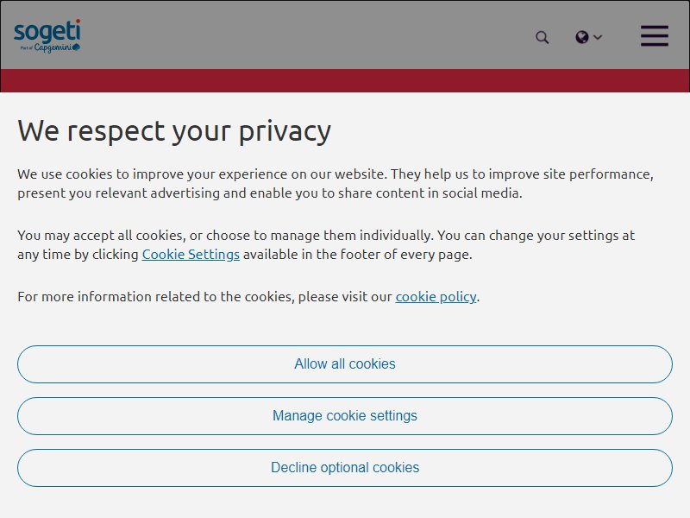Allow all cookies
Image resolution: width=690 pixels, height=518 pixels.
click(x=345, y=364)
